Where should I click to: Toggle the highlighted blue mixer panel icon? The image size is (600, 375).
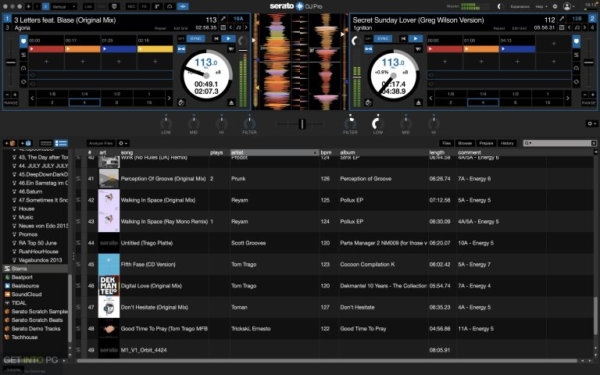point(183,6)
